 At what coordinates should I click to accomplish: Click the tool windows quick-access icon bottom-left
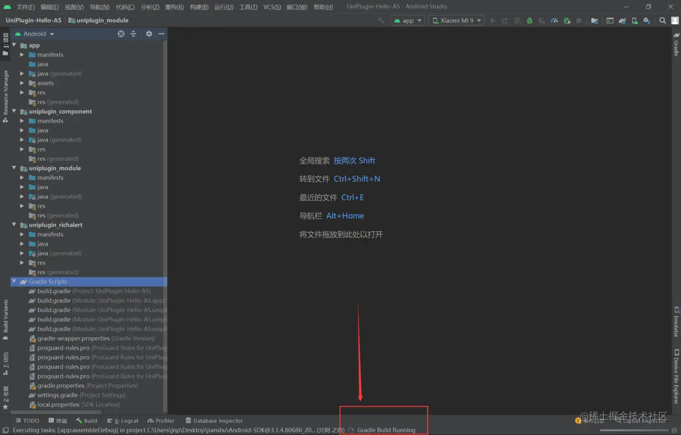5,430
